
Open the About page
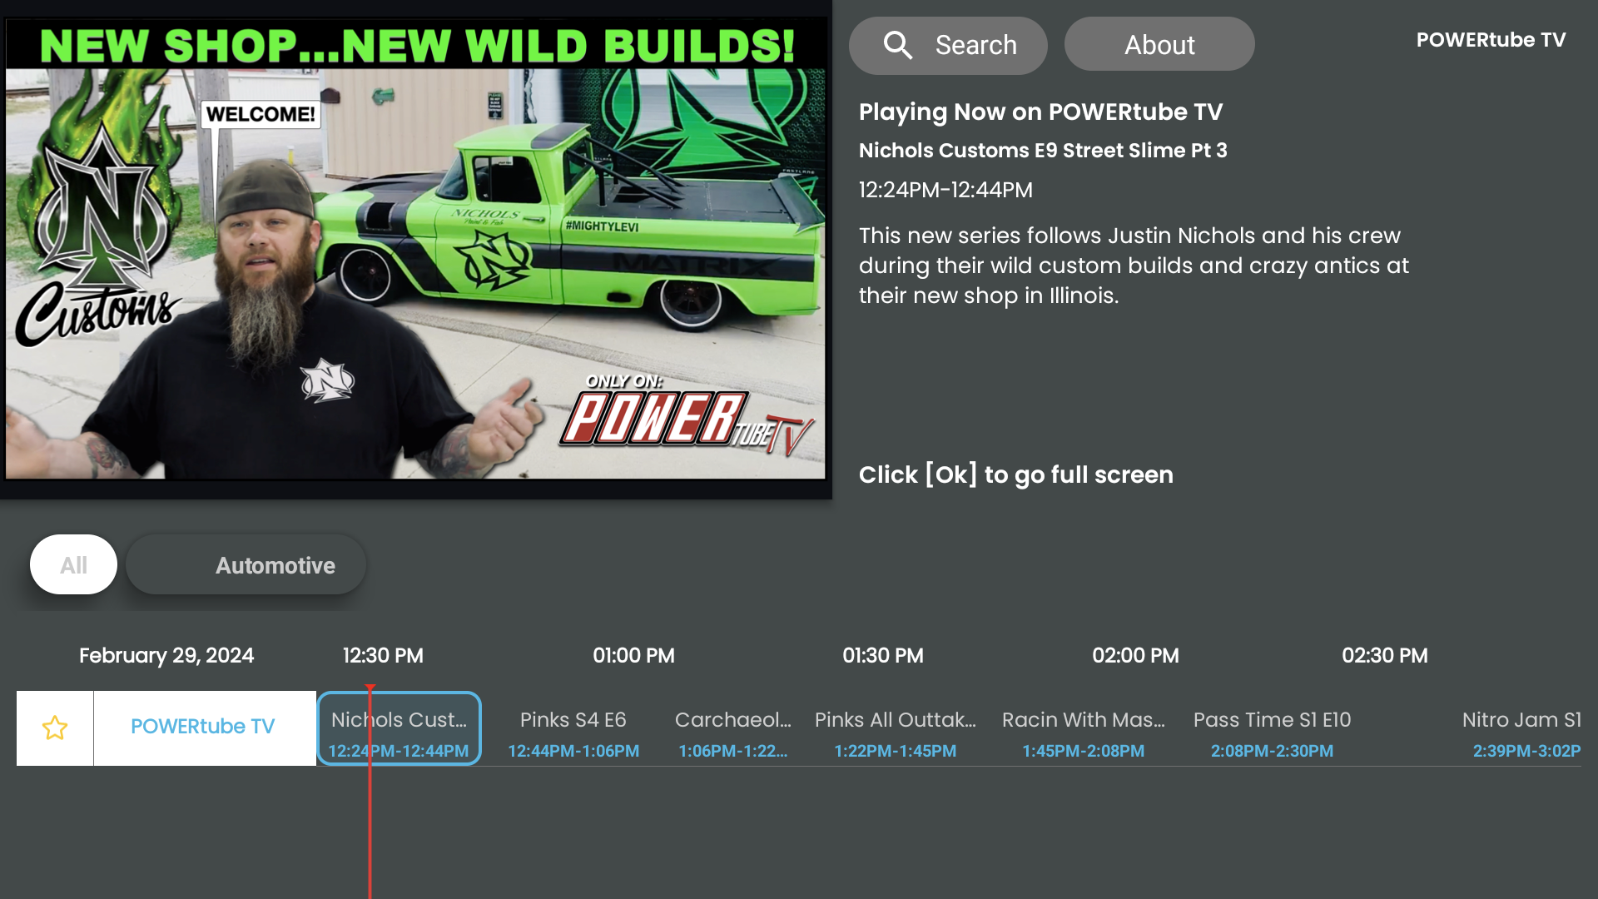(x=1159, y=45)
